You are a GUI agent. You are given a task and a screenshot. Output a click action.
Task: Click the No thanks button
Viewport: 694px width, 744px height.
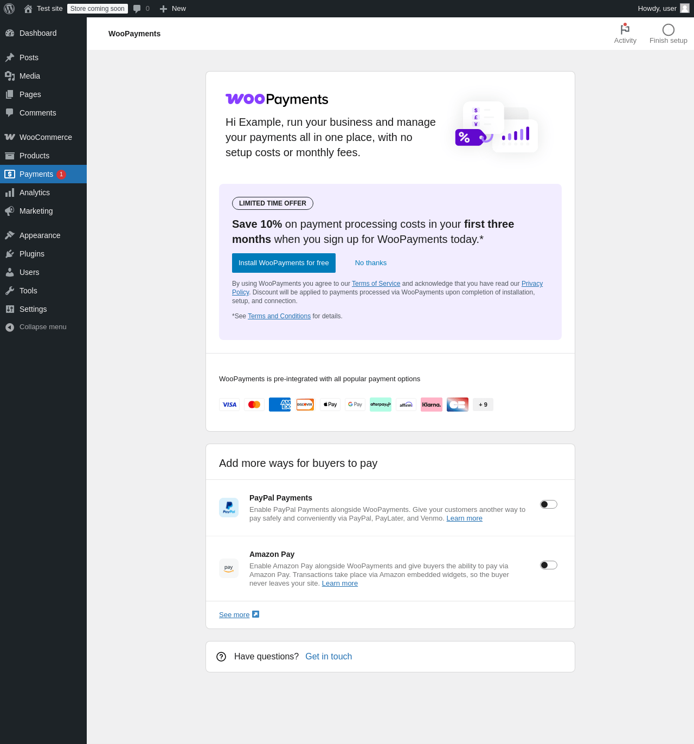tap(371, 263)
